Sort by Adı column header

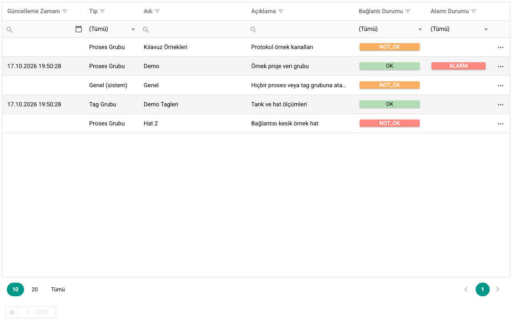[148, 11]
